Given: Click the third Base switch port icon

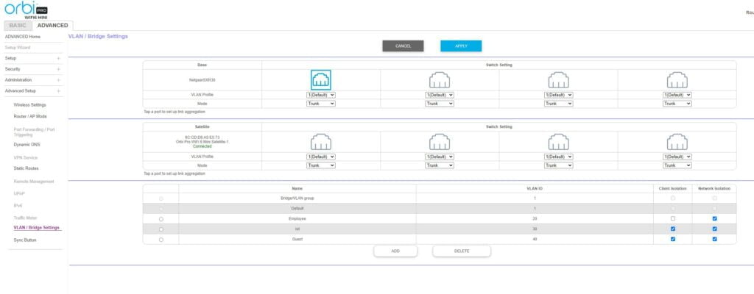Looking at the screenshot, I should coord(558,79).
